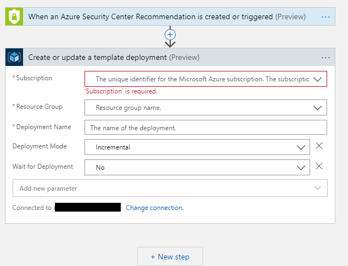
Task: Click the Azure Security Center shield icon
Action: (14, 16)
